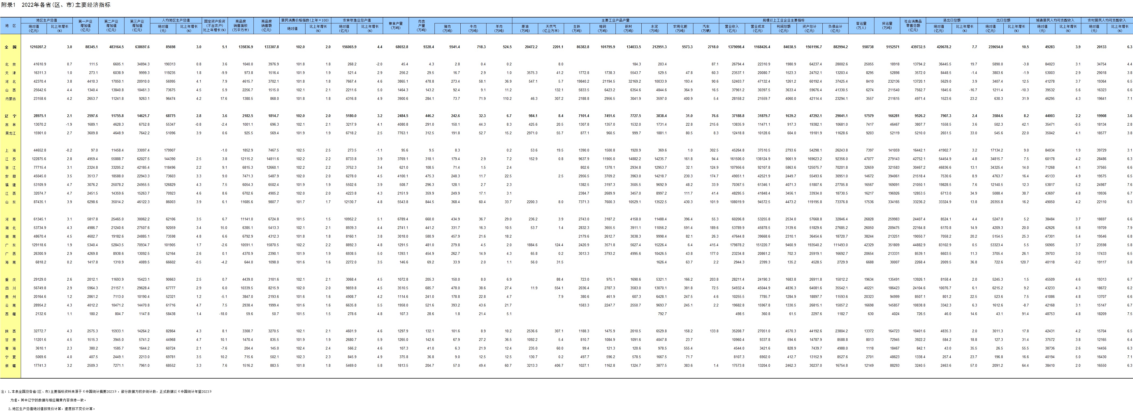Image resolution: width=1133 pixels, height=413 pixels.
Task: Click Guangdong's GDP value '129118.6'
Action: pos(39,245)
